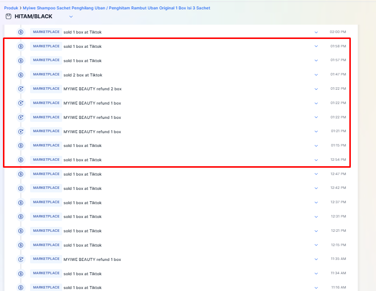Click MARKETPLACE tag on 12:54 PM row
Screen dimensions: 376x291
(46, 160)
